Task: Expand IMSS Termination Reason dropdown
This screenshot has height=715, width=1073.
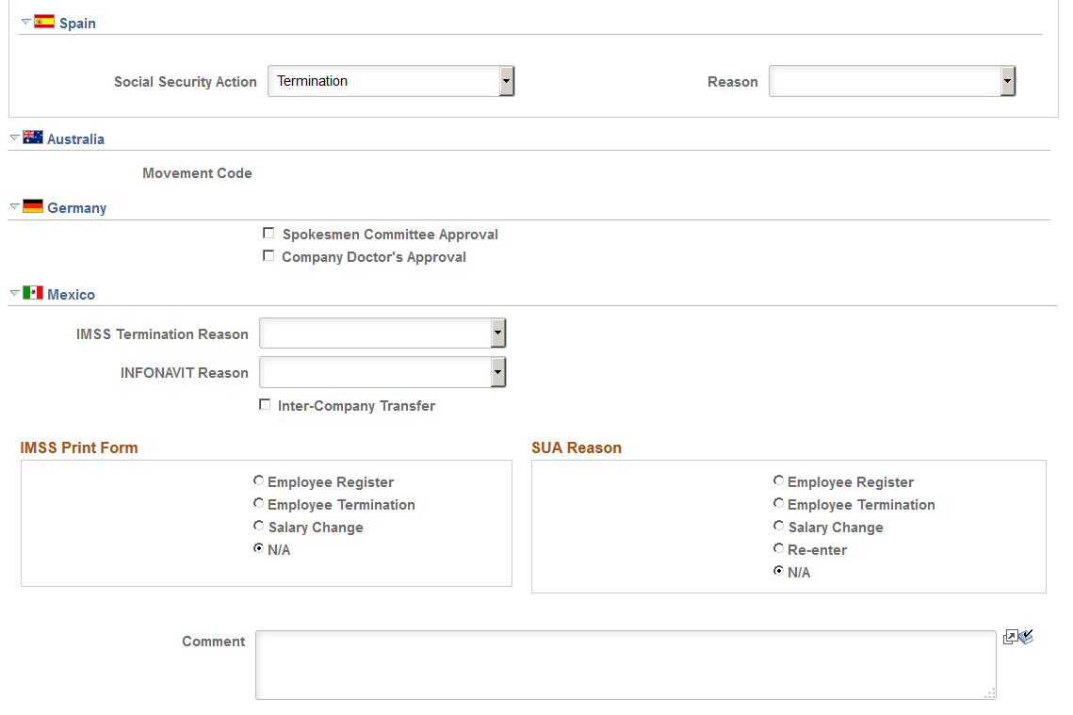Action: click(382, 333)
